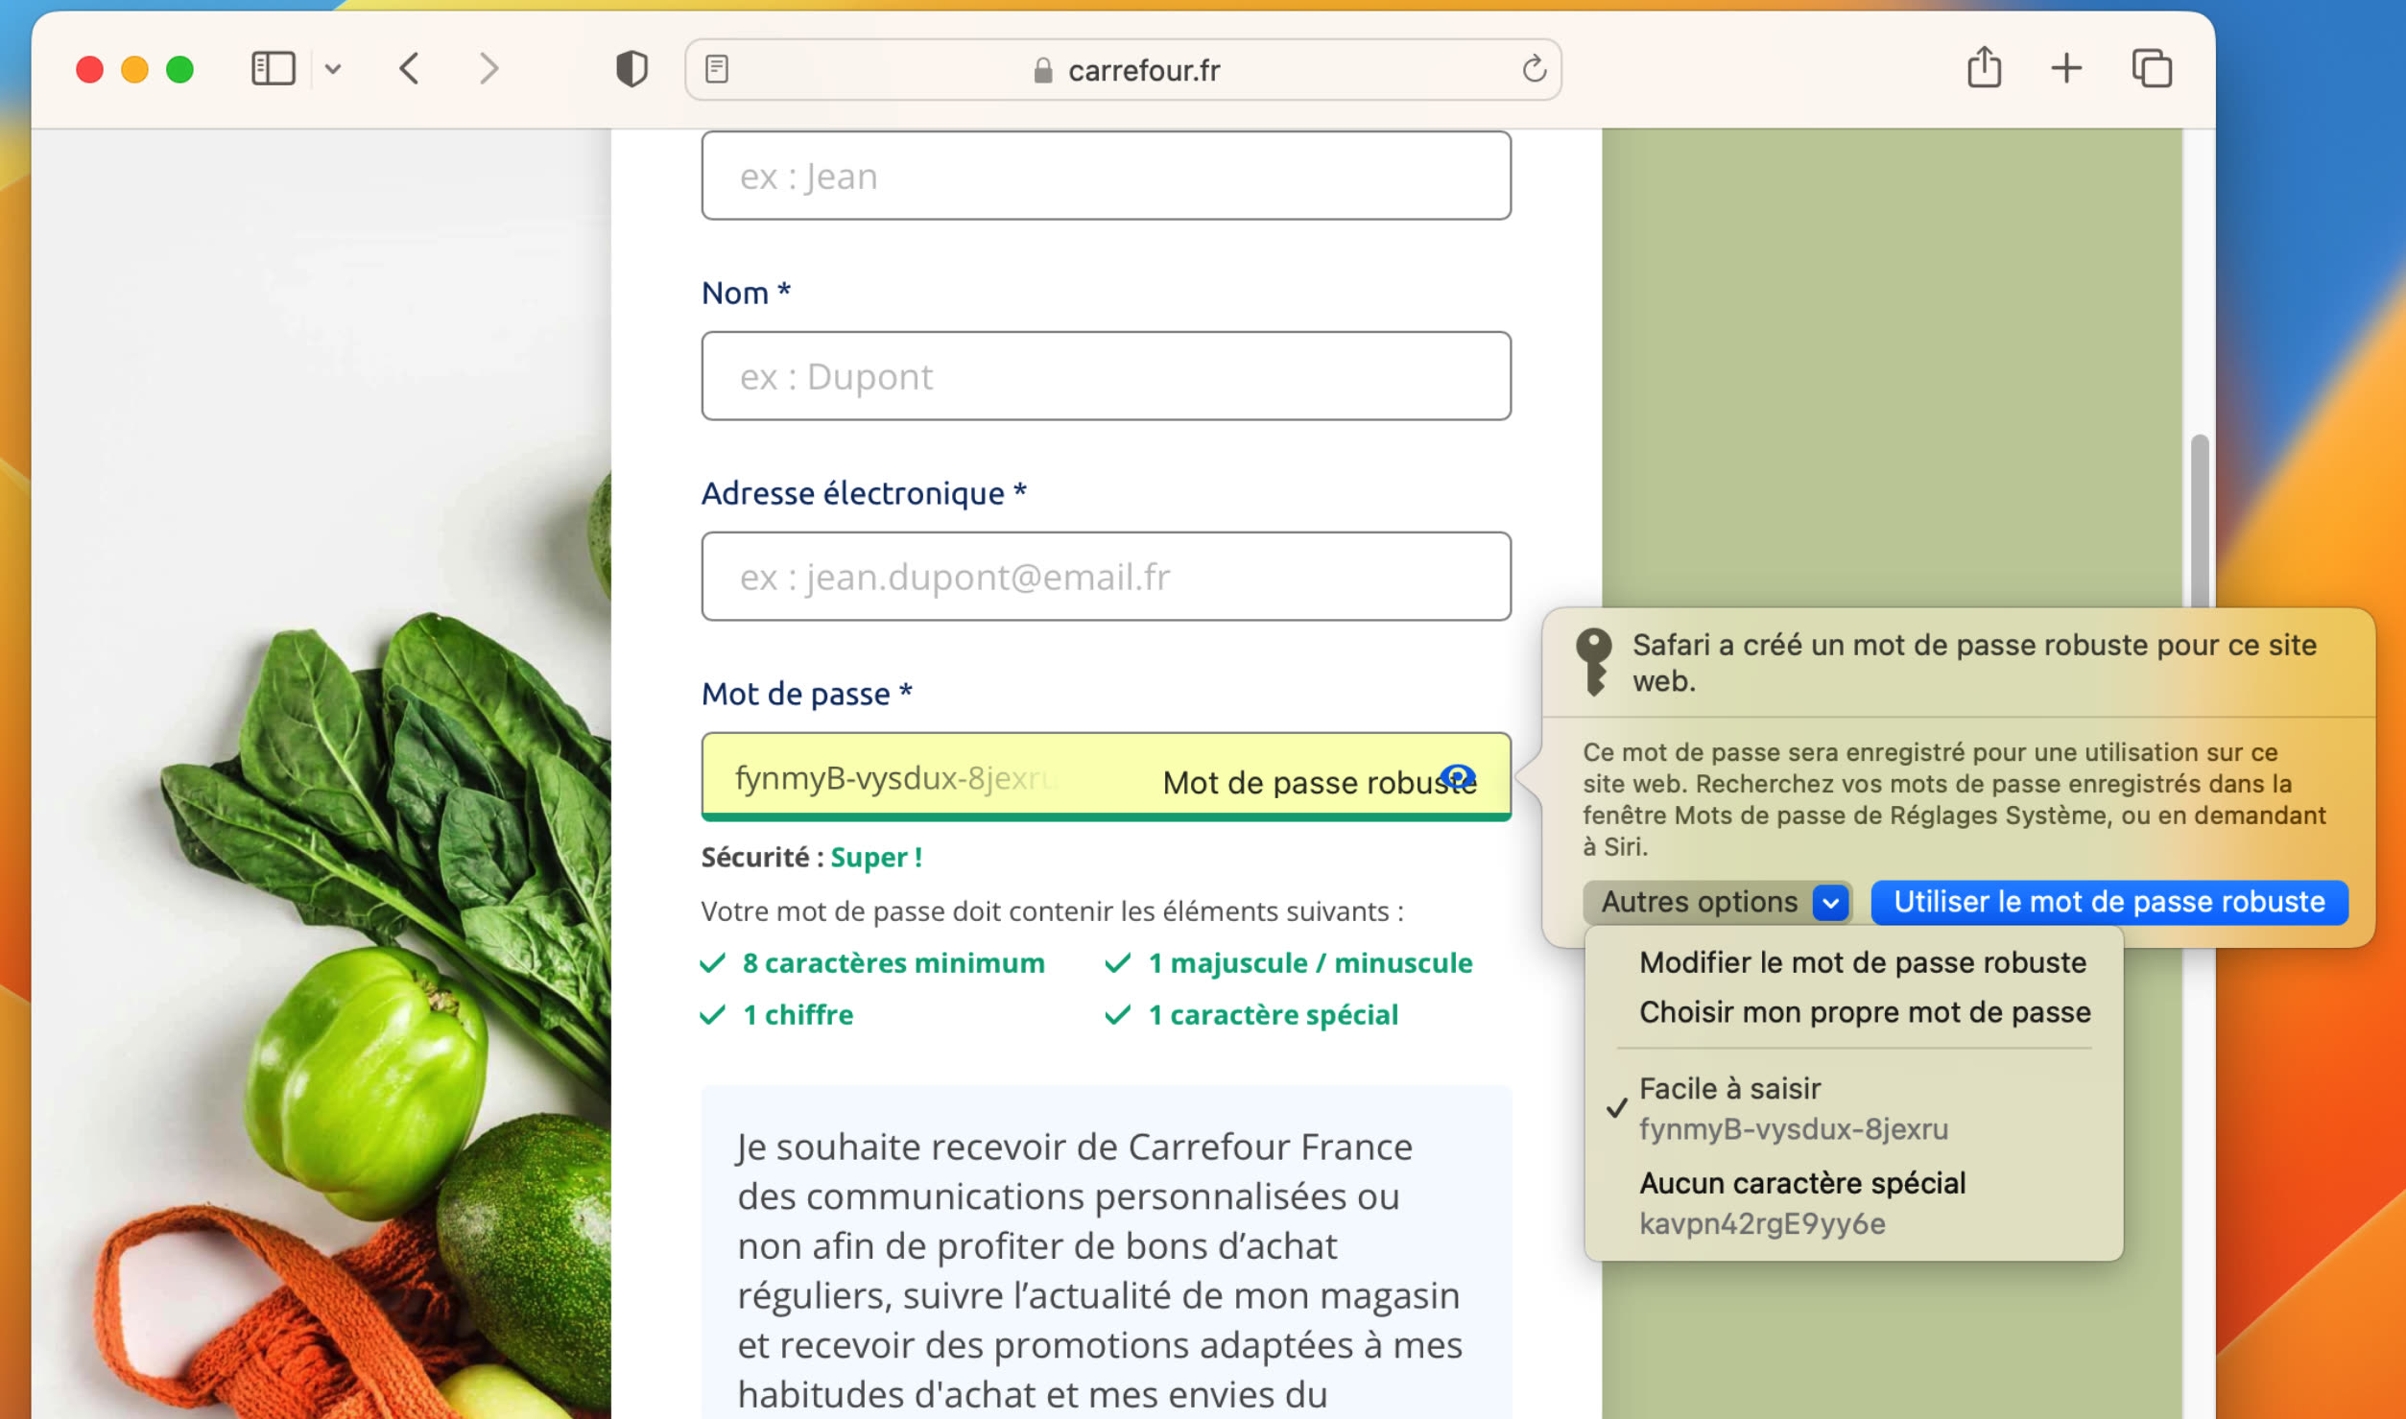Open a new tab with plus icon

tap(2066, 68)
